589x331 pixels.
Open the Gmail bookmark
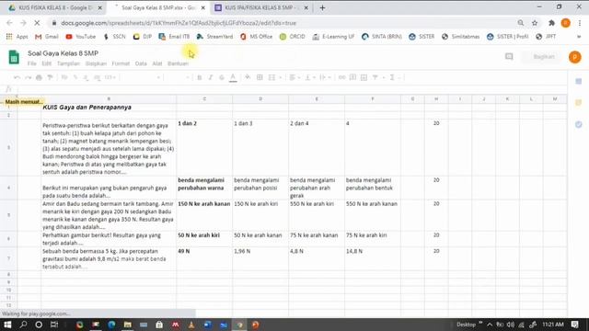[x=47, y=37]
